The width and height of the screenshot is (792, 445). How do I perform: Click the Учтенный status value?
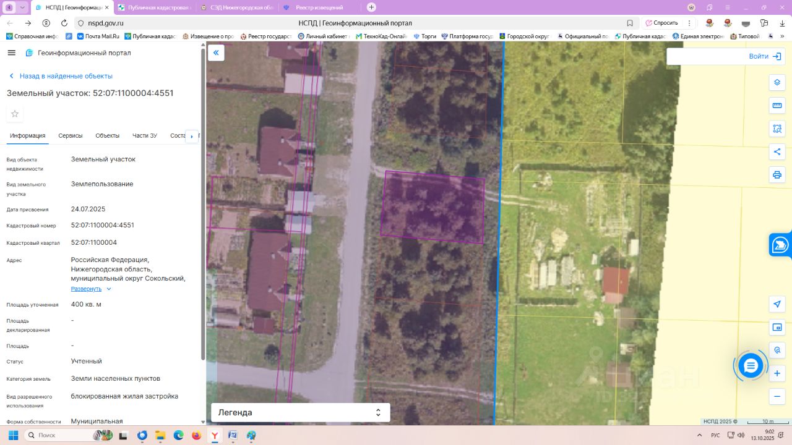pos(87,361)
